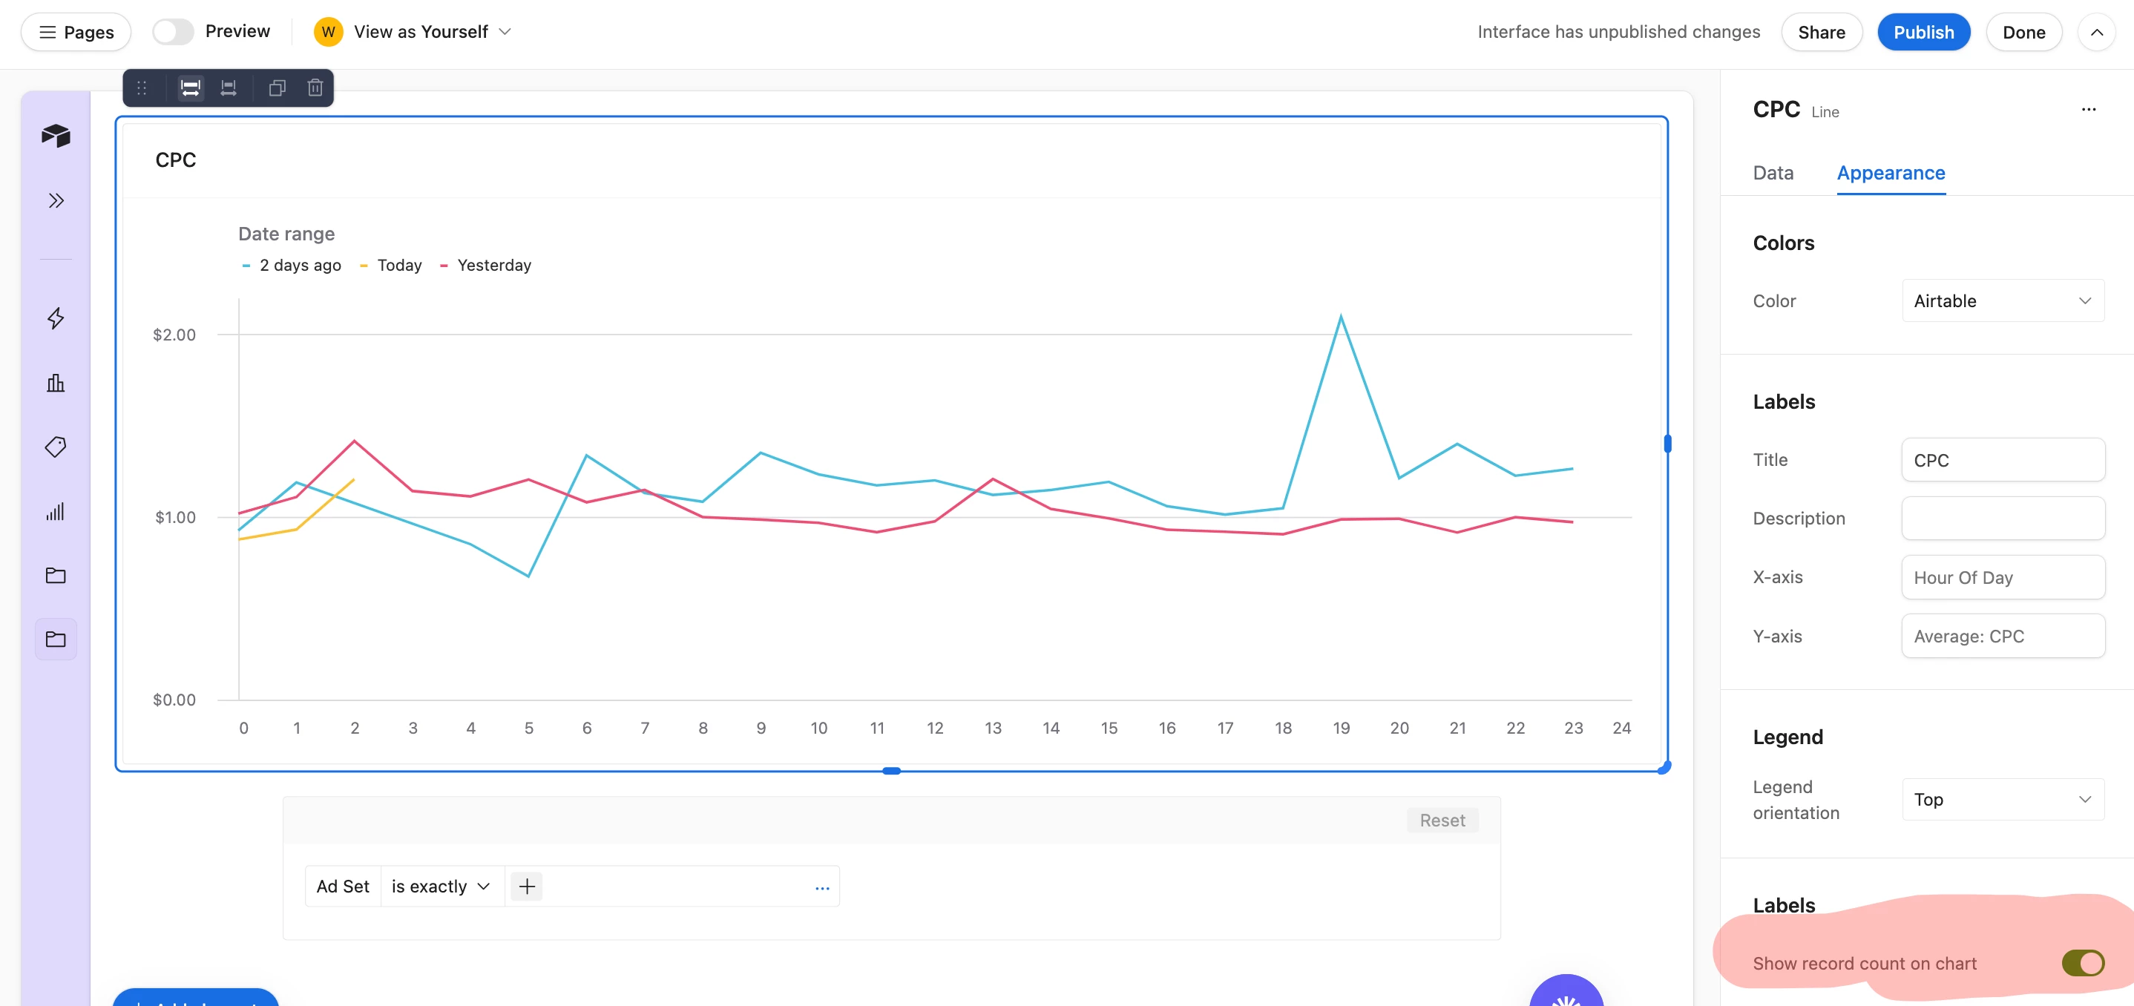Open the lightning bolt page in sidebar

56,318
